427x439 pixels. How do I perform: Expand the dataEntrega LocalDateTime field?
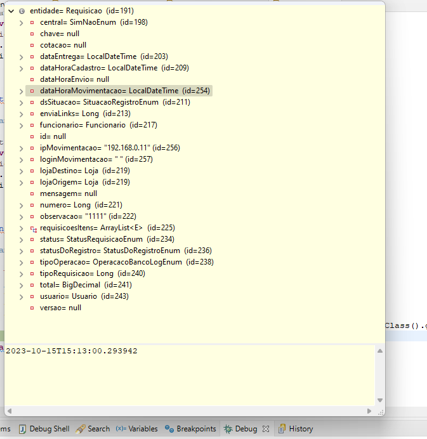pos(22,57)
